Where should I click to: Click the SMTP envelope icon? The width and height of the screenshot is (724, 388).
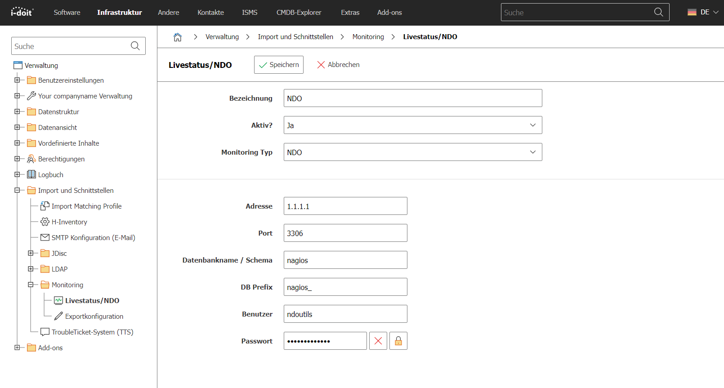45,237
